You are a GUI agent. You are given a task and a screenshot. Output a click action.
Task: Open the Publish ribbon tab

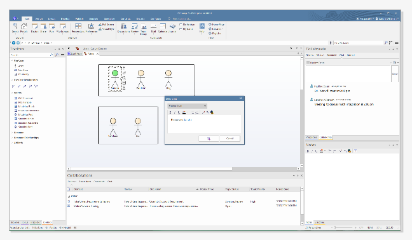[x=79, y=18]
